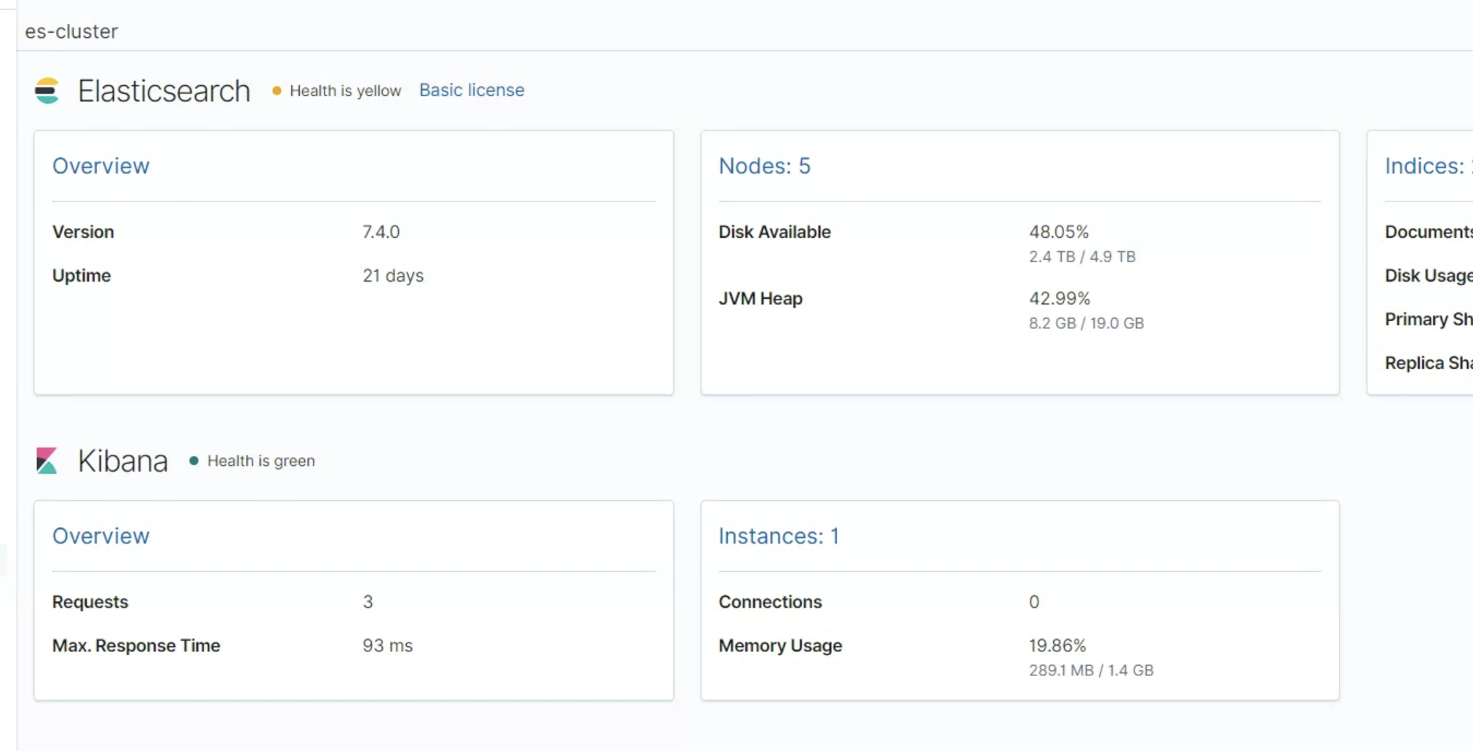Open the Kibana Overview link
The width and height of the screenshot is (1473, 751).
click(101, 536)
